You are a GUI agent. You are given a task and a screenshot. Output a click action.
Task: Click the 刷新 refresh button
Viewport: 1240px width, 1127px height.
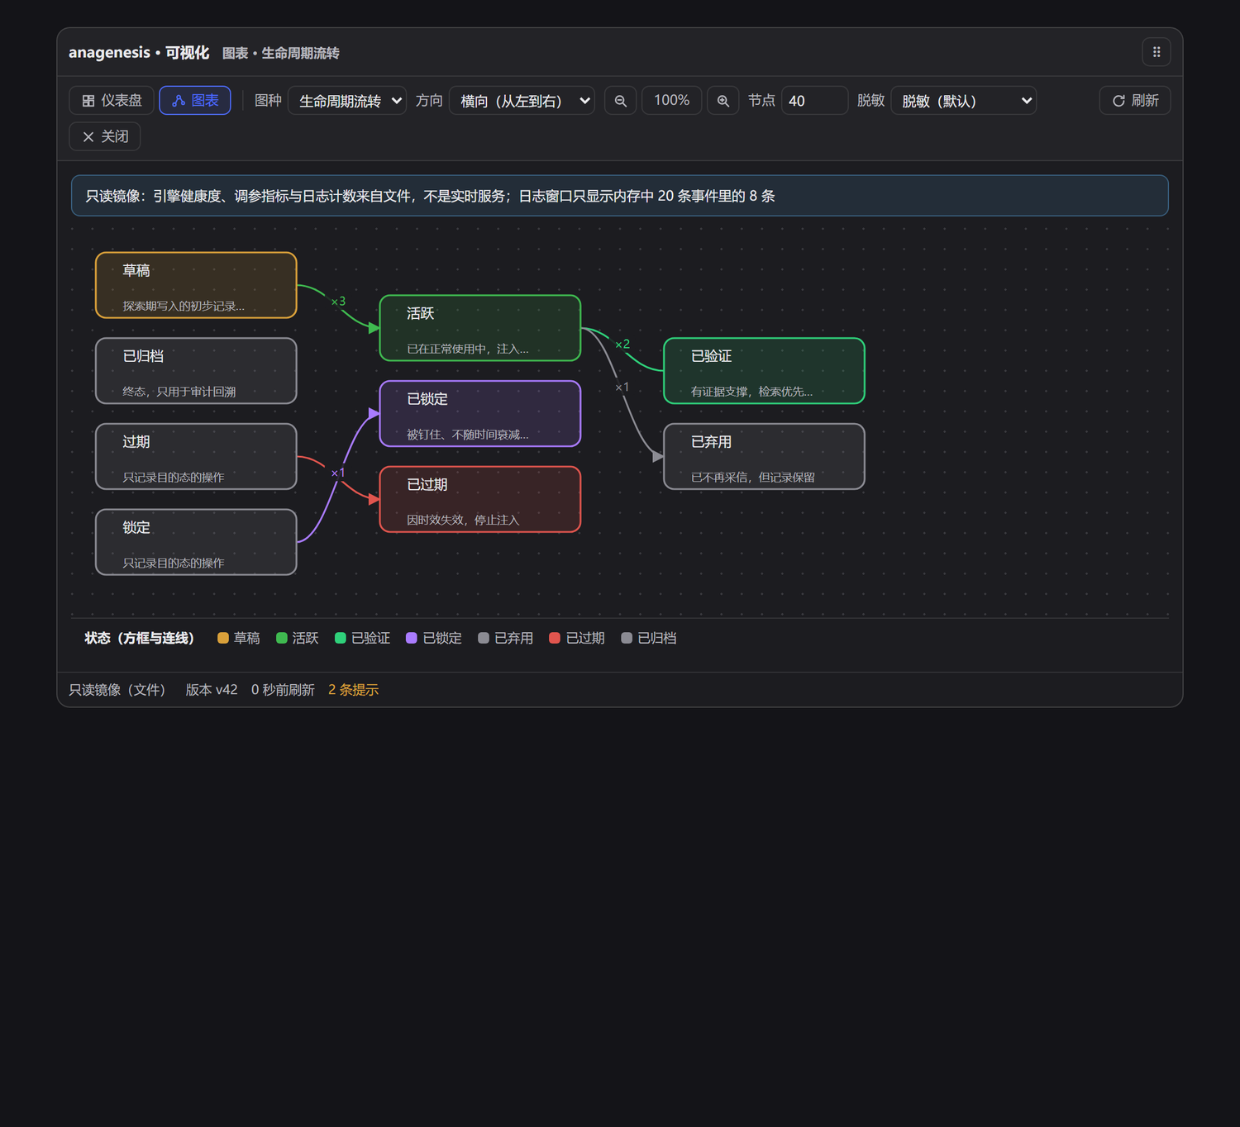pos(1135,101)
